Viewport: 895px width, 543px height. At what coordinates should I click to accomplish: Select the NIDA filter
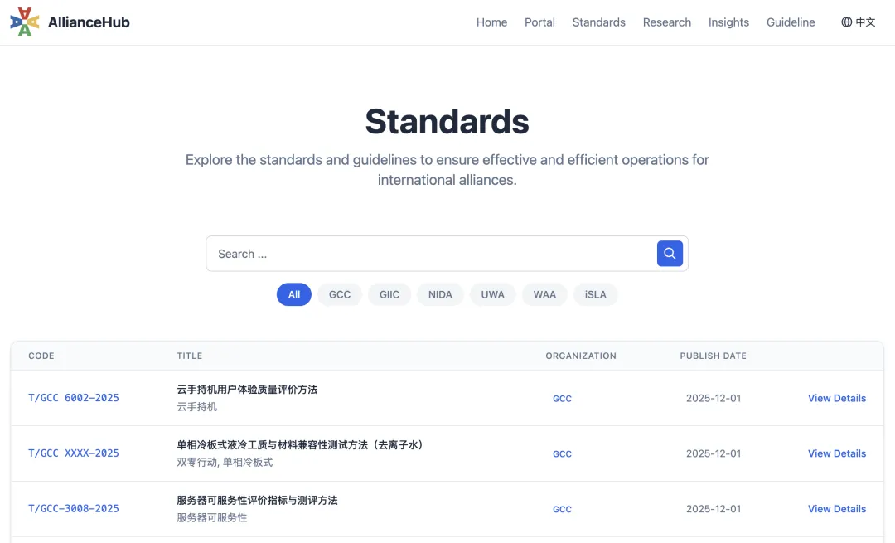pyautogui.click(x=440, y=294)
